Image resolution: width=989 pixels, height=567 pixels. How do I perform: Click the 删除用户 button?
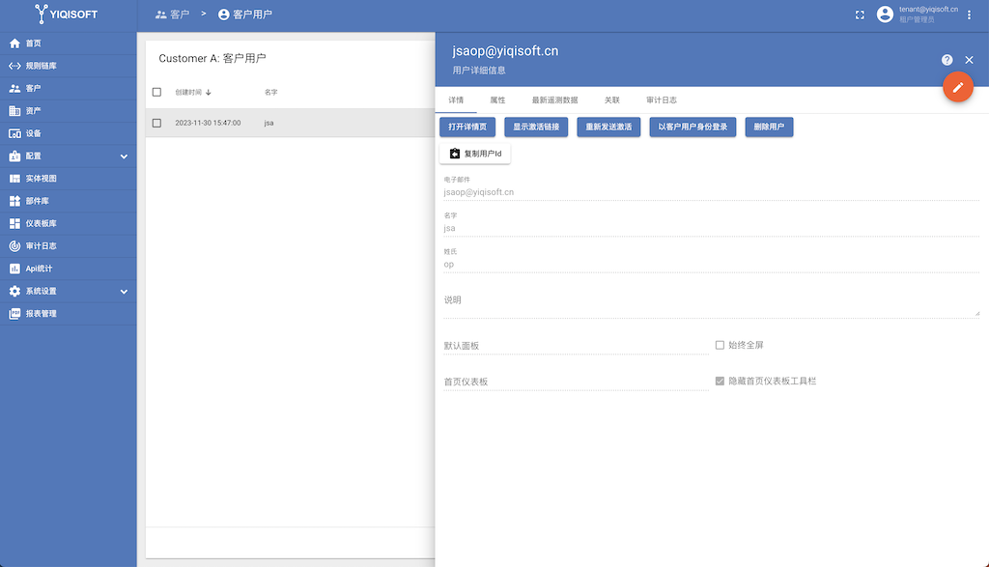[769, 127]
